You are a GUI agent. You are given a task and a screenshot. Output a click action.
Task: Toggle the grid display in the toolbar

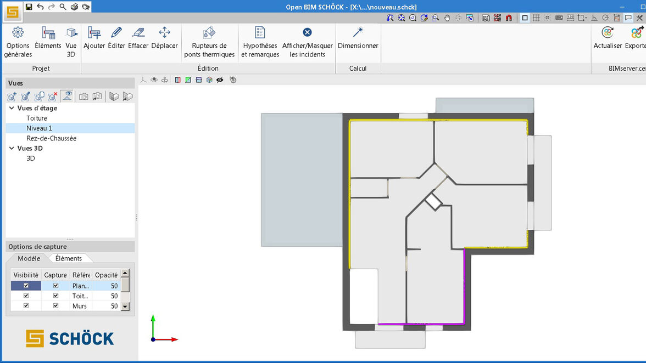point(537,18)
